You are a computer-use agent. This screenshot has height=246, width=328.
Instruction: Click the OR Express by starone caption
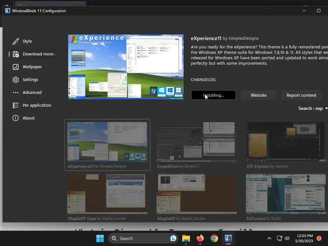pyautogui.click(x=267, y=166)
